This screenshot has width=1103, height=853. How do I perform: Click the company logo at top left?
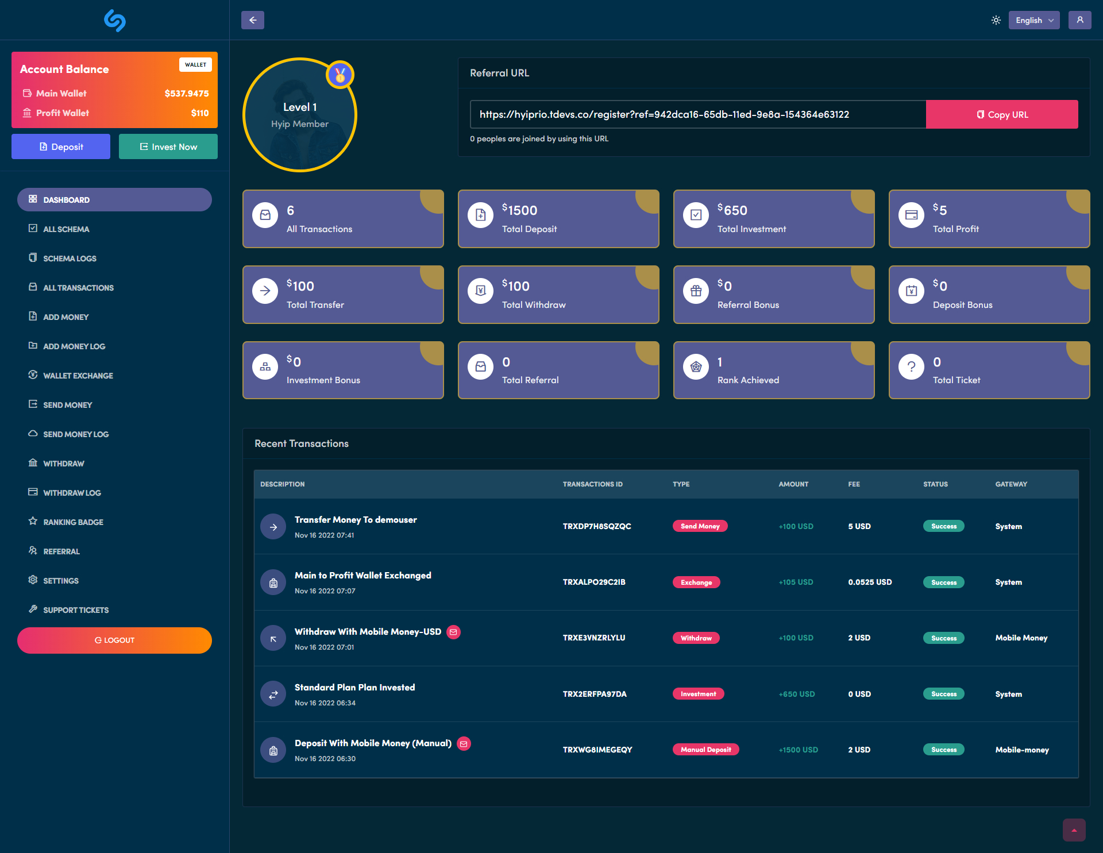pos(114,20)
